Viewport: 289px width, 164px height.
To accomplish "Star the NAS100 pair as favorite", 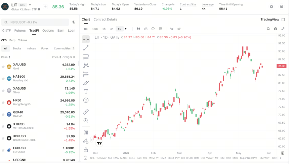I will point(3,79).
